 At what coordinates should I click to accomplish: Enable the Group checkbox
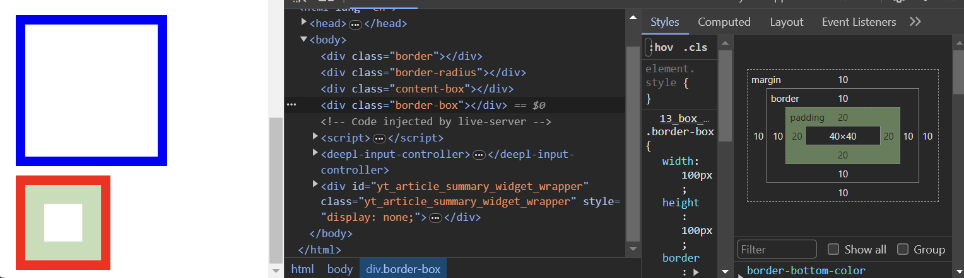point(903,249)
